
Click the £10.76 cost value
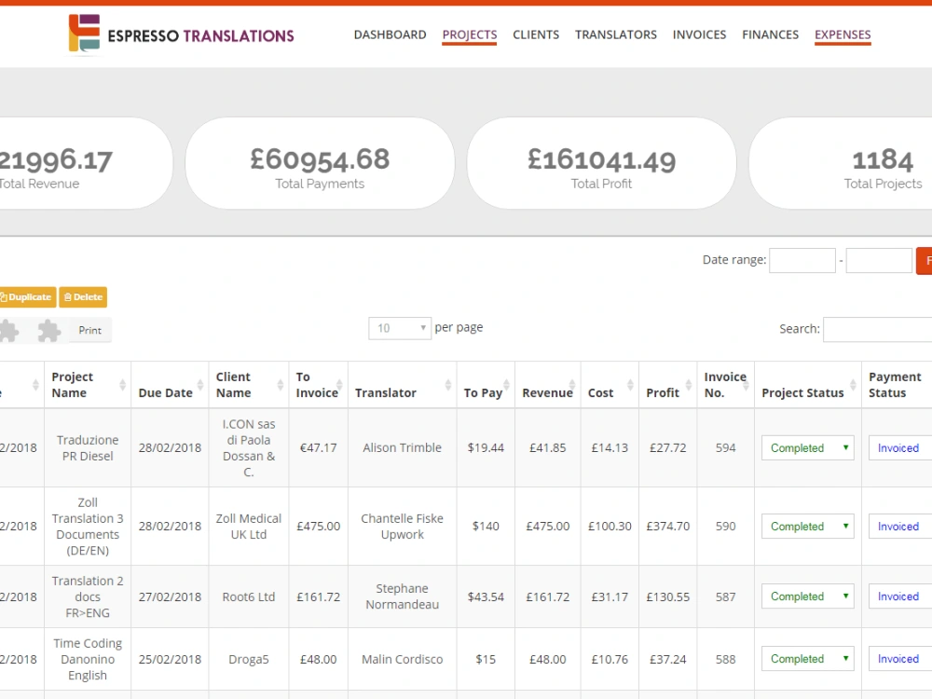(610, 659)
